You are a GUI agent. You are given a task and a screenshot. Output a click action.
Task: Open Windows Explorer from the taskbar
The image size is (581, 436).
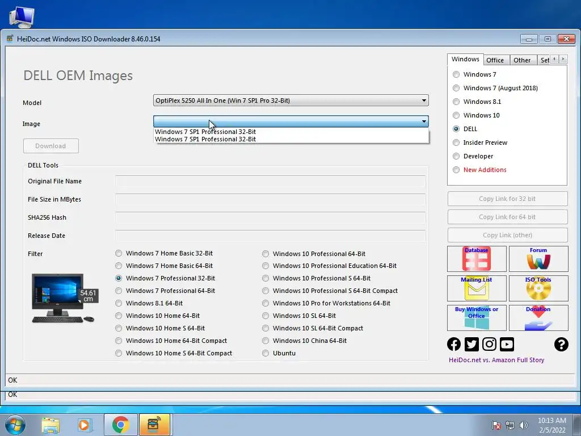click(50, 425)
